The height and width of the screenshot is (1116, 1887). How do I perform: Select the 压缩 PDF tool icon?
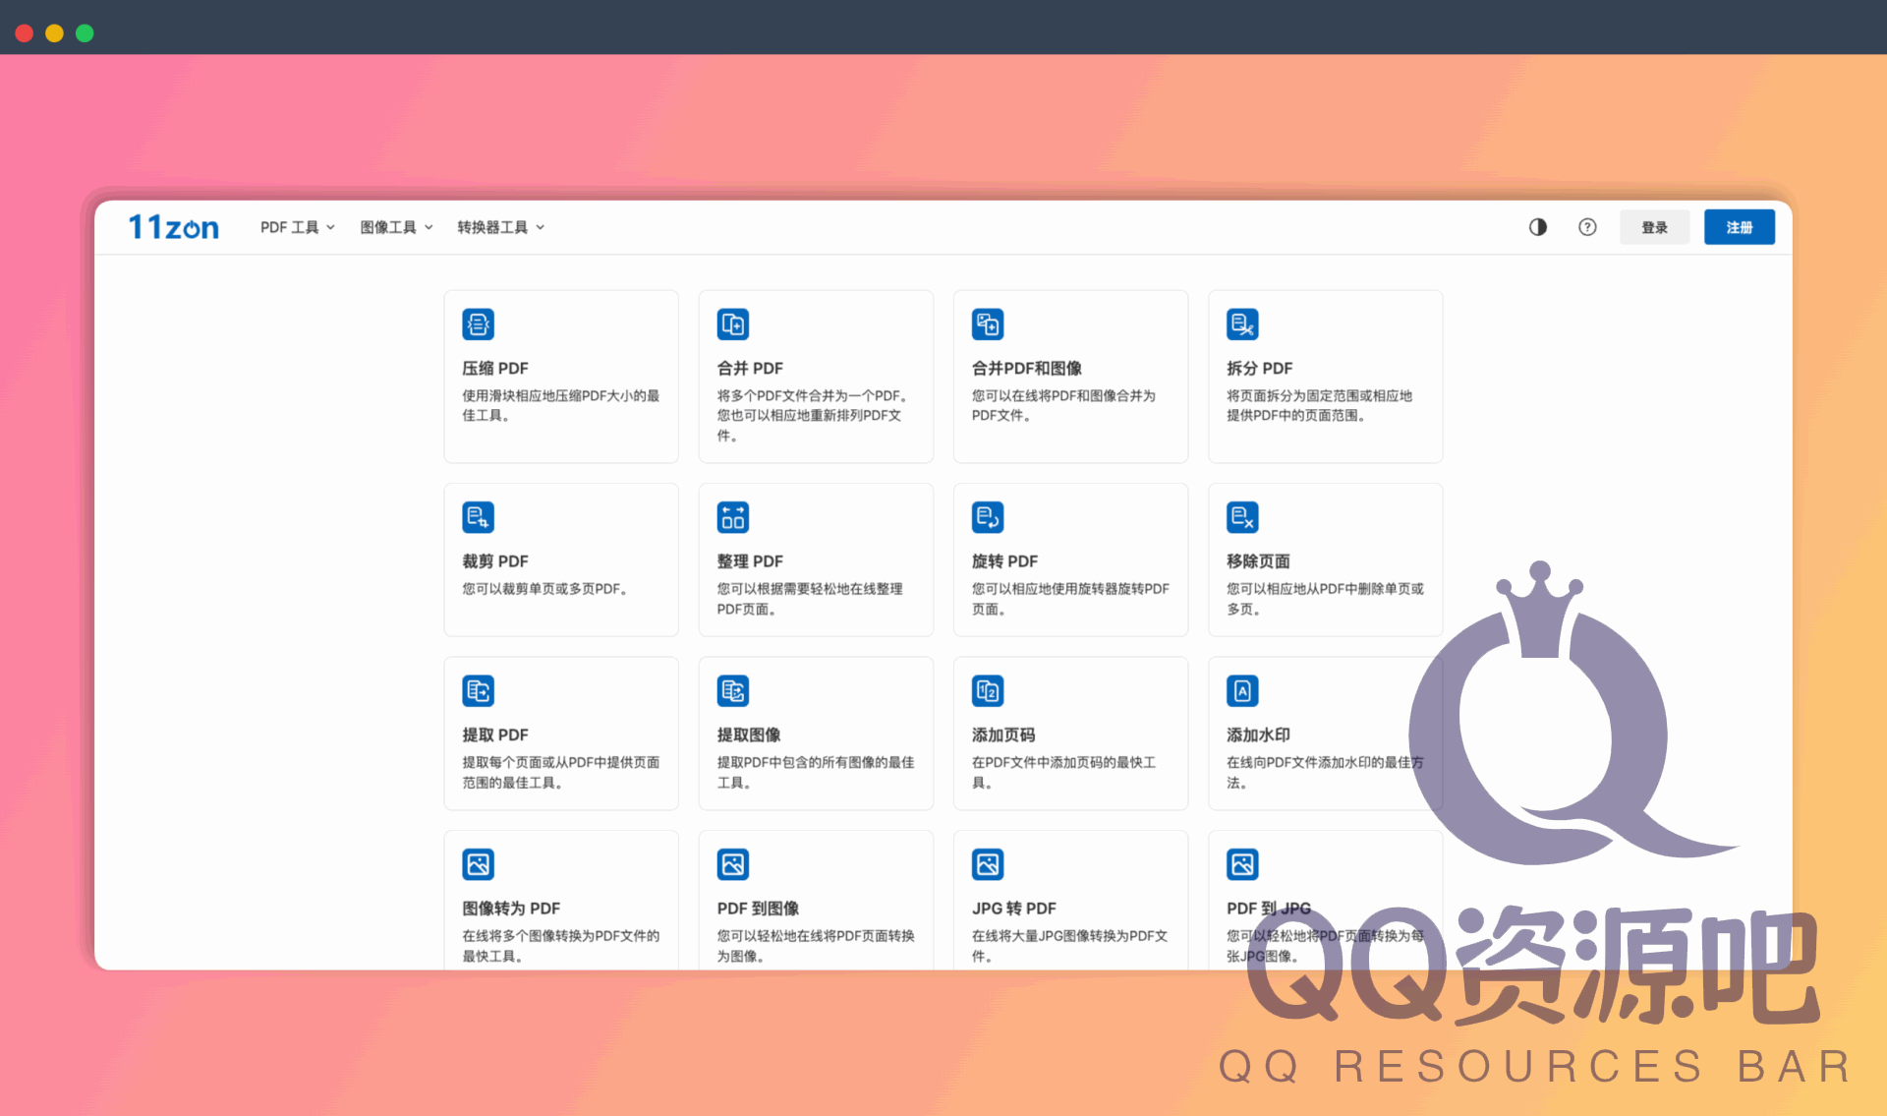point(479,323)
